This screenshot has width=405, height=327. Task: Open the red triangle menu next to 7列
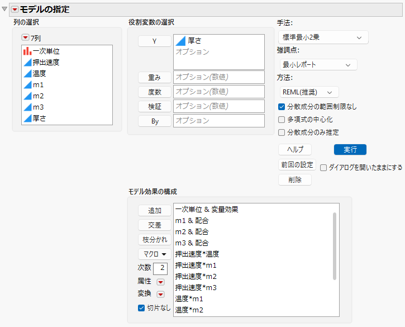pos(25,38)
